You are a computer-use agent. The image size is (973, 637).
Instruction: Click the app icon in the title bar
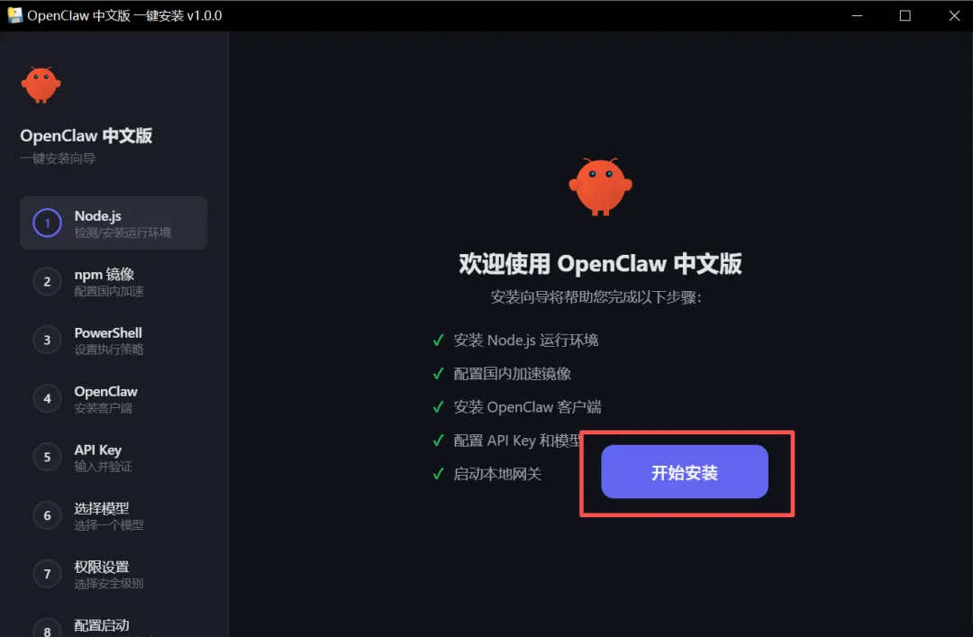(15, 15)
